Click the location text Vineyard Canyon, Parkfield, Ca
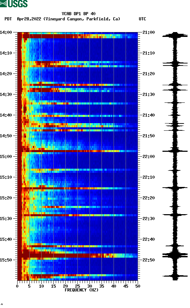The height and width of the screenshot is (308, 190). click(x=82, y=19)
